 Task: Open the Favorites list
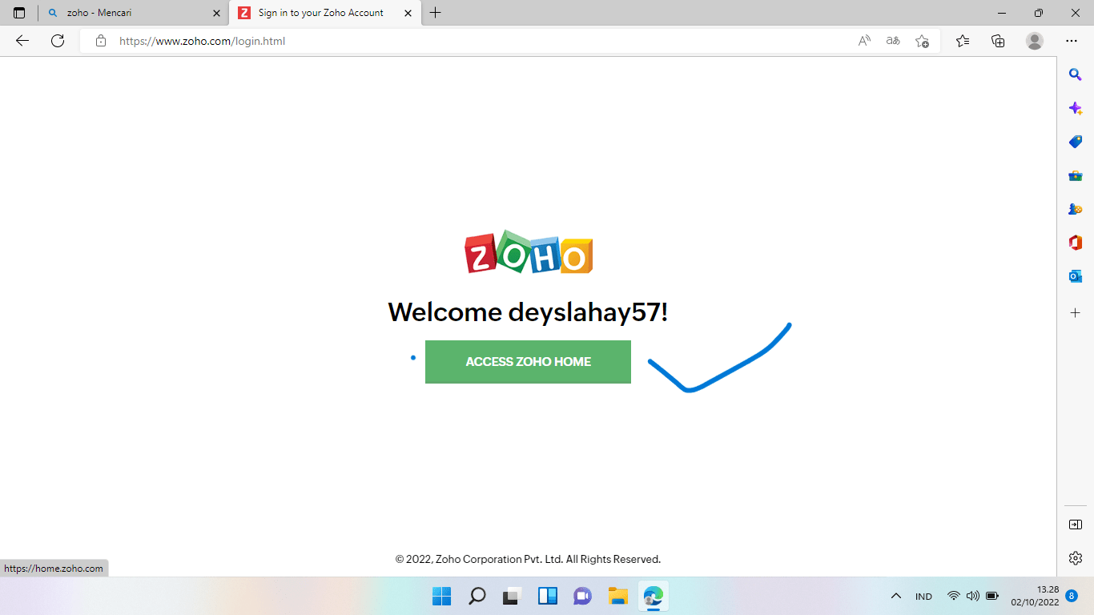point(963,41)
